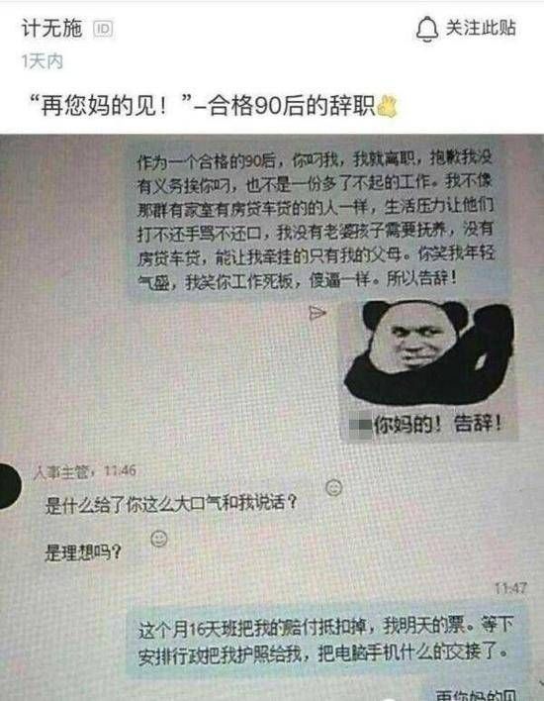Click the smiley icon after 是理想吗？
This screenshot has height=701, width=544.
click(x=159, y=539)
